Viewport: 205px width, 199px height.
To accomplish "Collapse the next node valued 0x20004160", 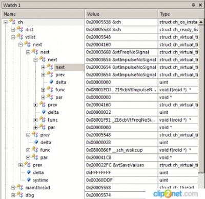I will coord(20,45).
